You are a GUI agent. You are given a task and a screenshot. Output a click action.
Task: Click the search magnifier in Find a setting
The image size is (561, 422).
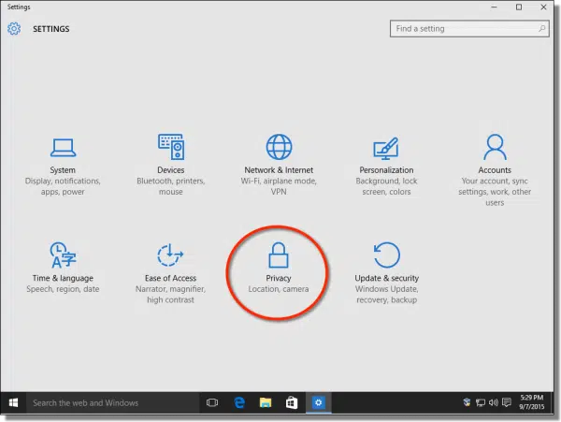[542, 28]
